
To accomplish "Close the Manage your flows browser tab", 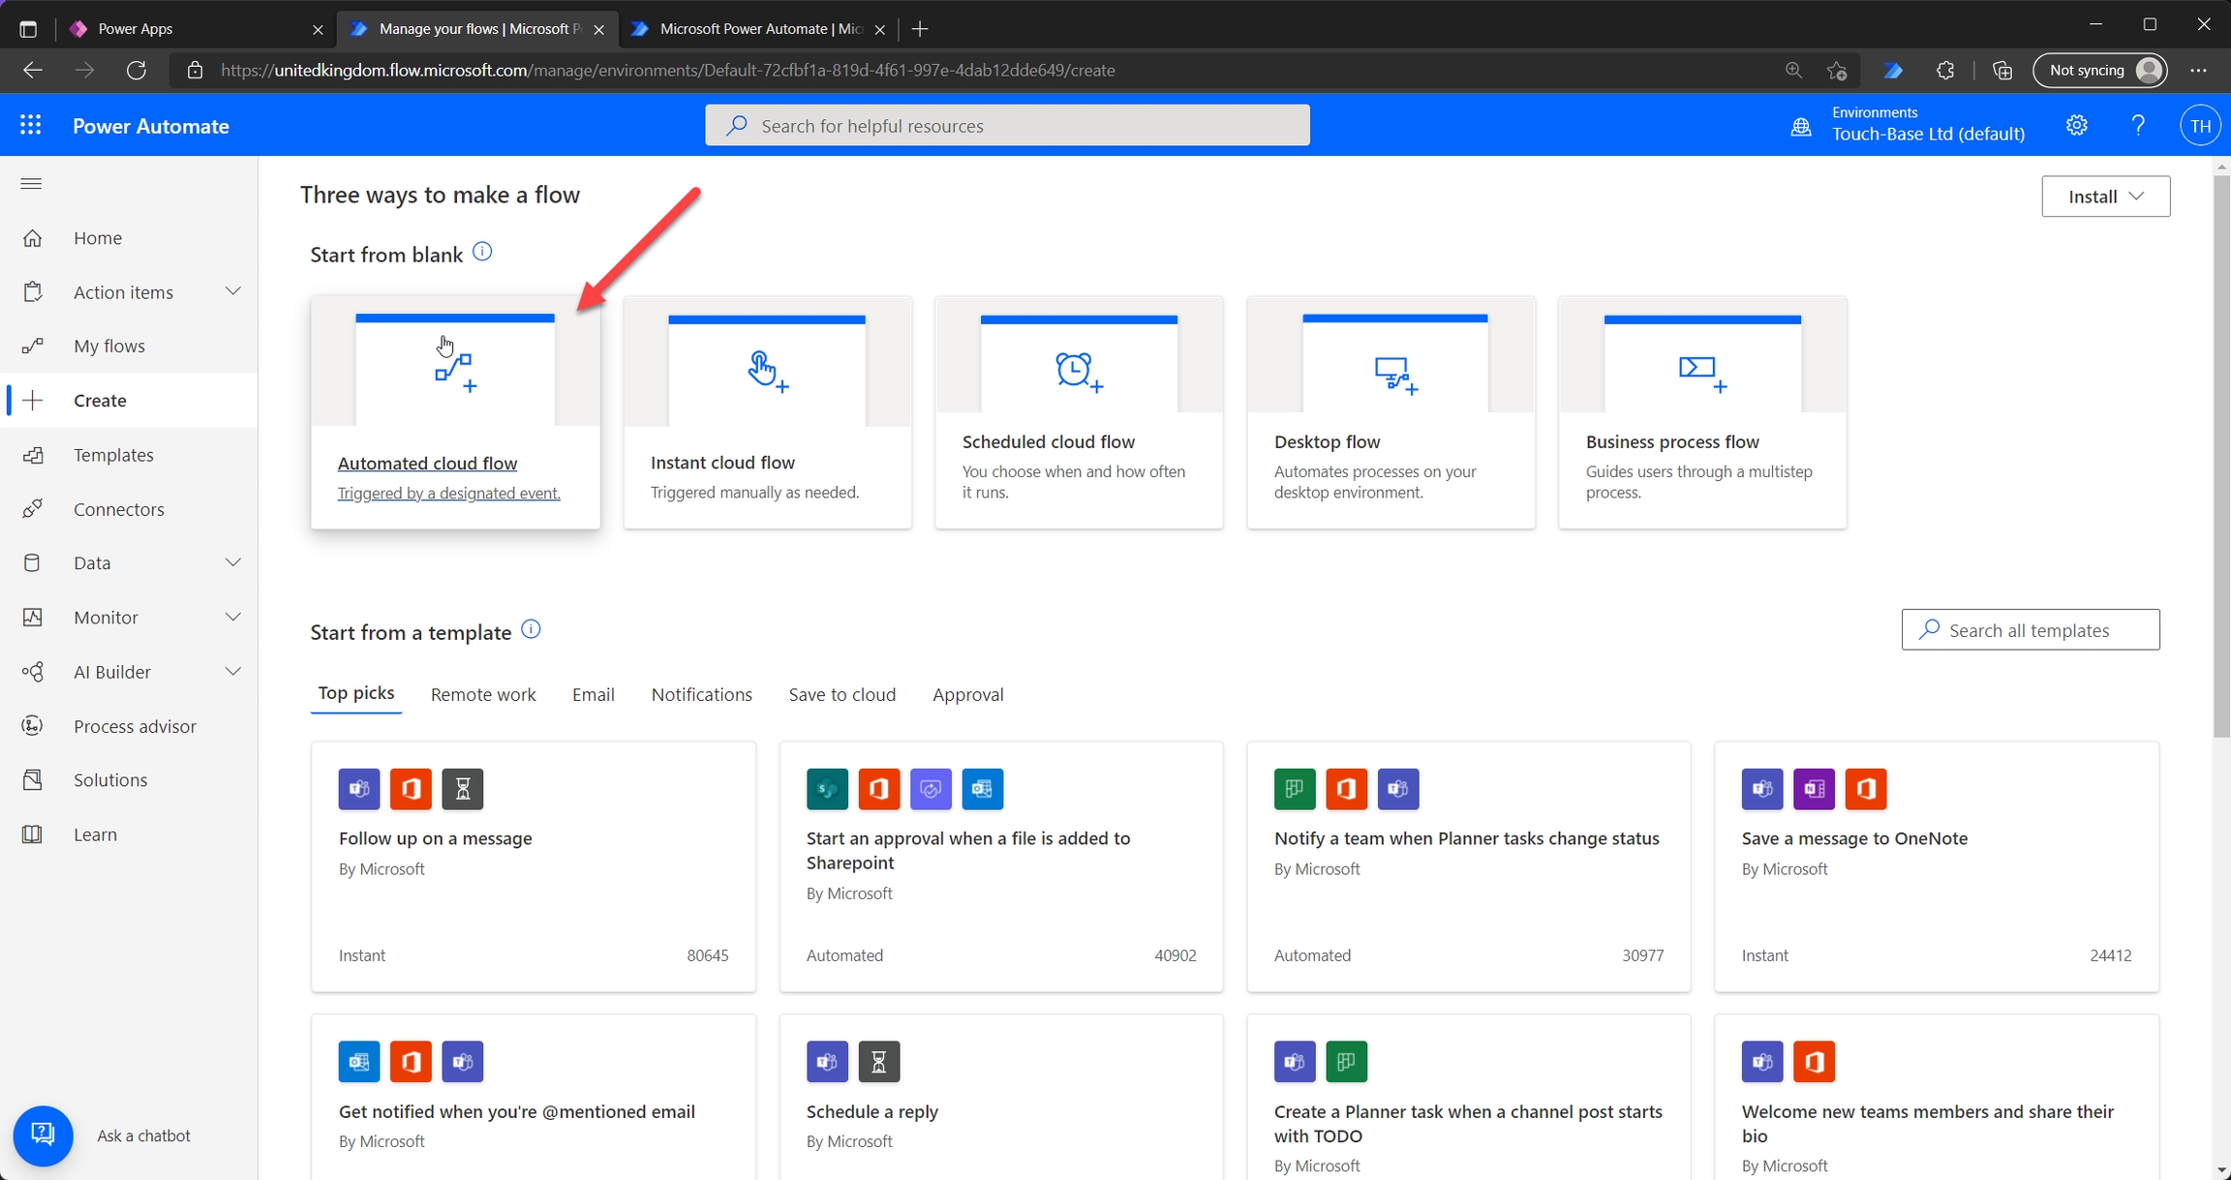I will coord(599,29).
